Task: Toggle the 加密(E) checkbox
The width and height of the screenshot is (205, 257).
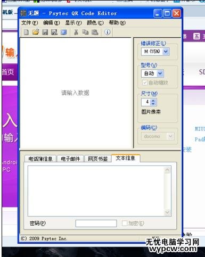Action: pos(125,223)
